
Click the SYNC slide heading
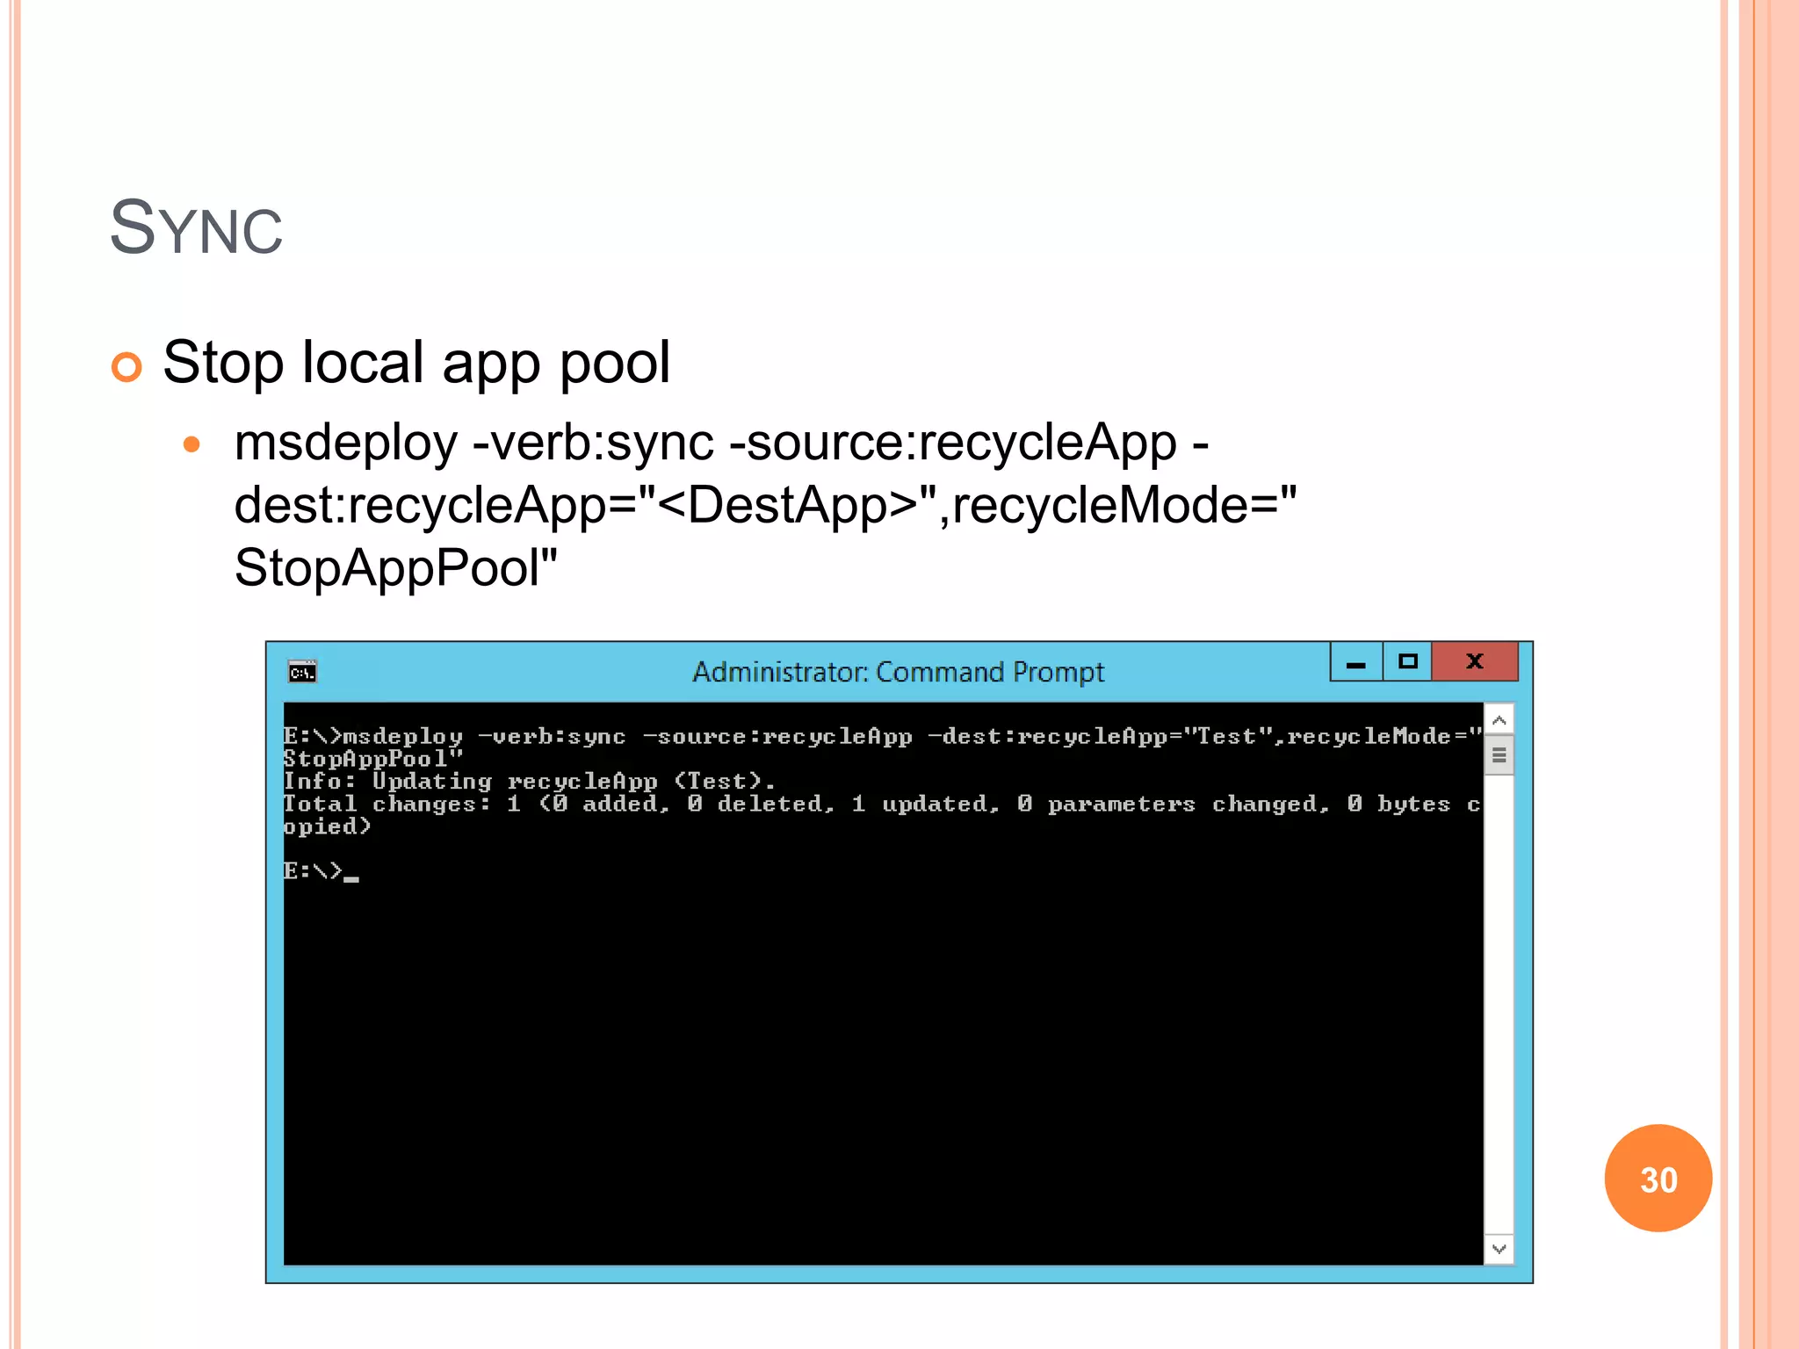point(196,228)
